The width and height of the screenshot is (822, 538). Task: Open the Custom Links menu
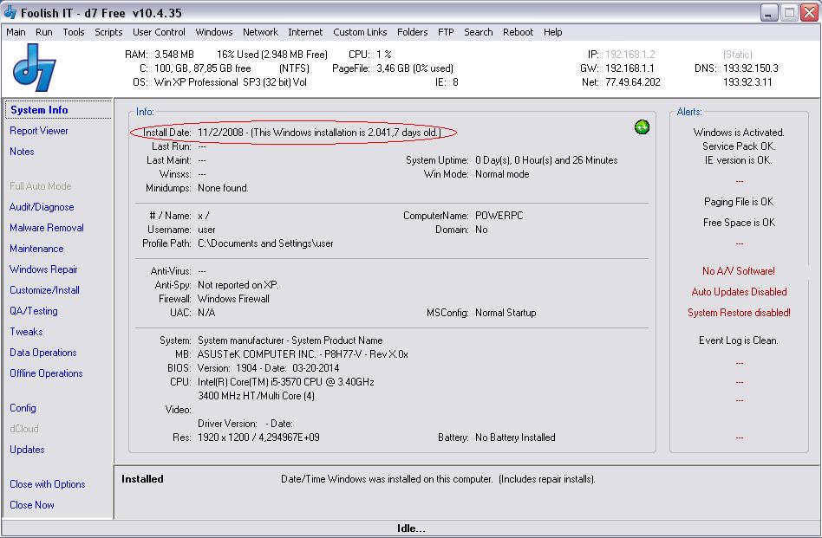pyautogui.click(x=360, y=32)
